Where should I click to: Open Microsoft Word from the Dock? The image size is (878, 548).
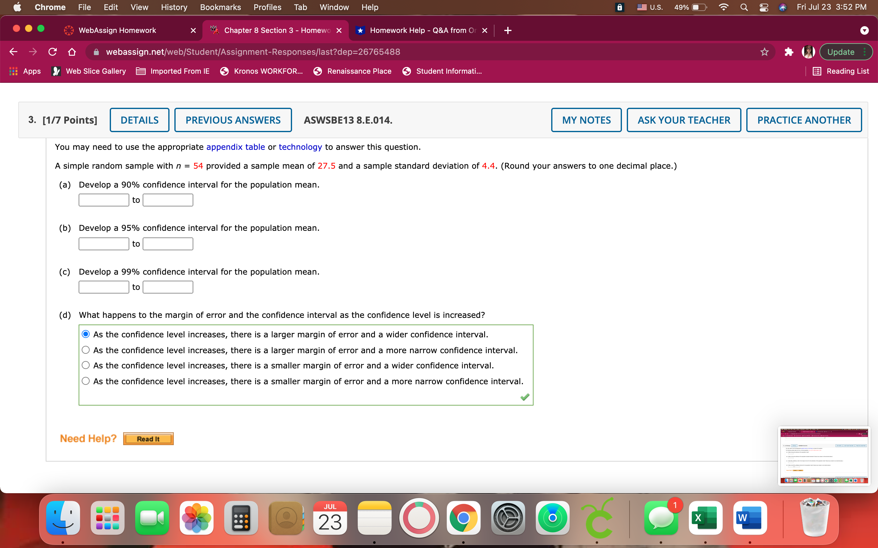[x=750, y=518]
